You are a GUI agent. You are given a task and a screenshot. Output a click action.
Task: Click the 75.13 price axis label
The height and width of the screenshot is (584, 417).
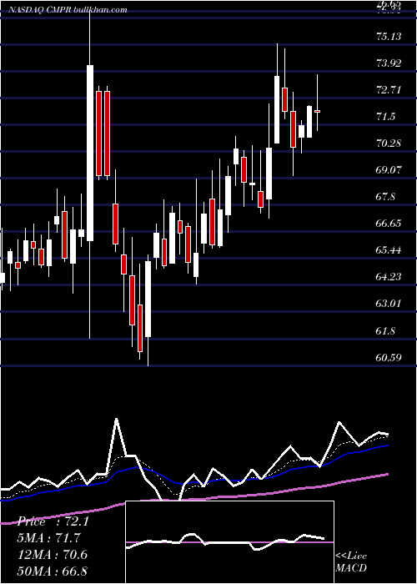pyautogui.click(x=389, y=36)
